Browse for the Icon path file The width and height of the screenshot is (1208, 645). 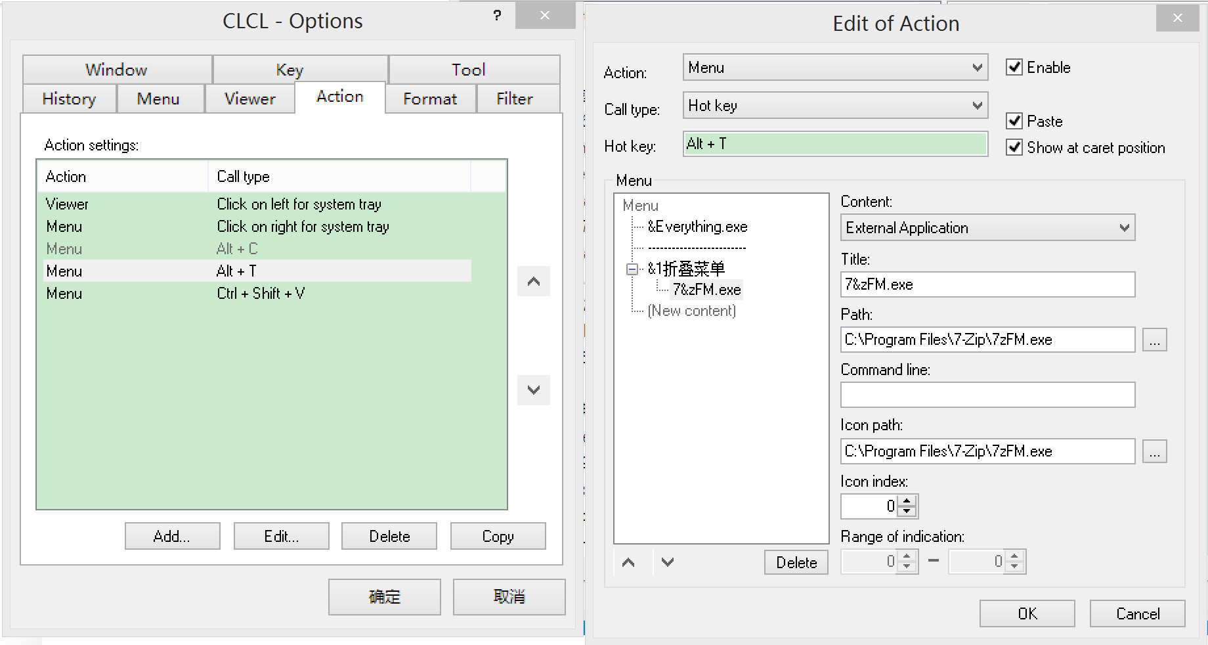tap(1154, 452)
